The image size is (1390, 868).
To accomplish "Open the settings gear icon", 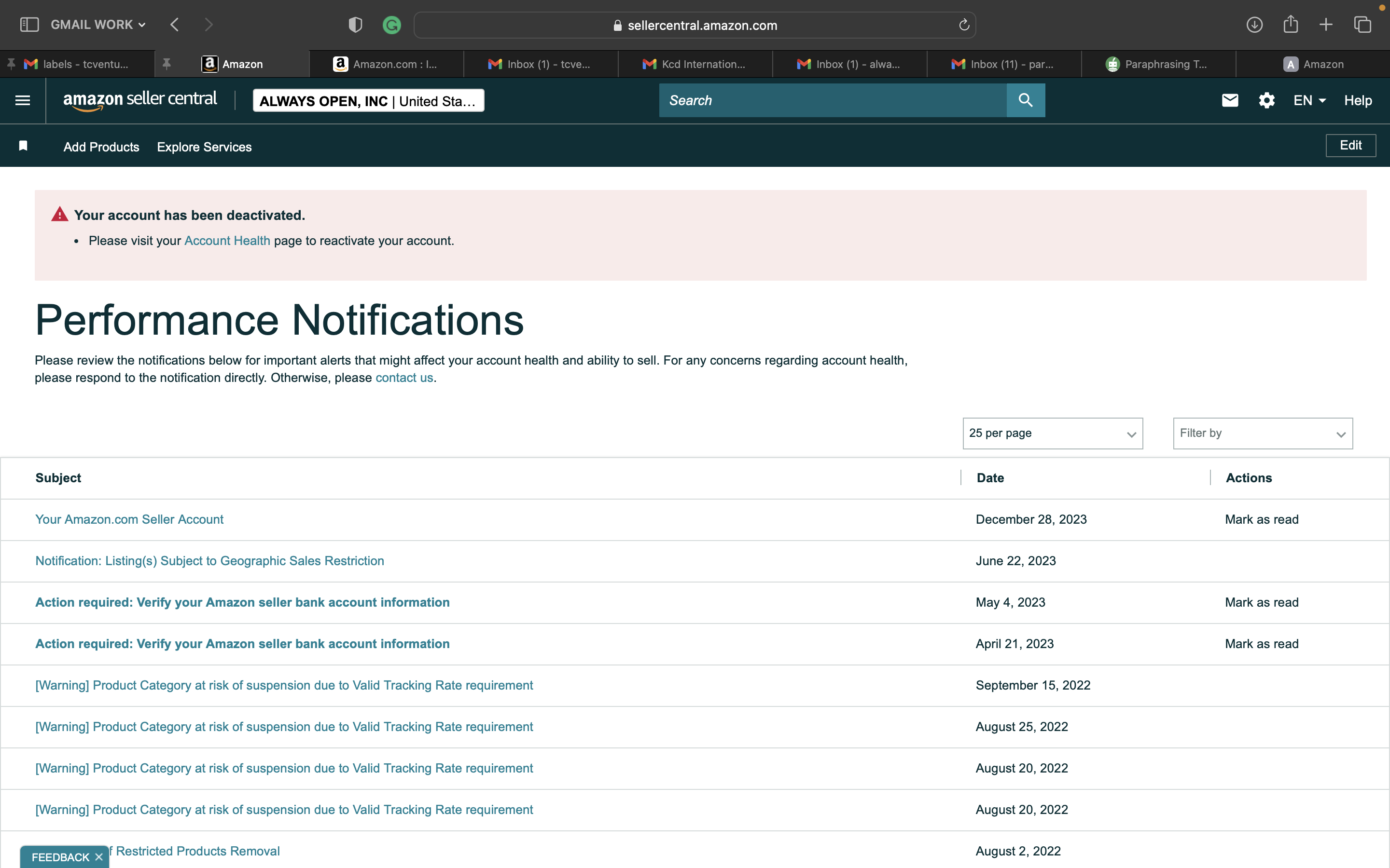I will pyautogui.click(x=1266, y=100).
